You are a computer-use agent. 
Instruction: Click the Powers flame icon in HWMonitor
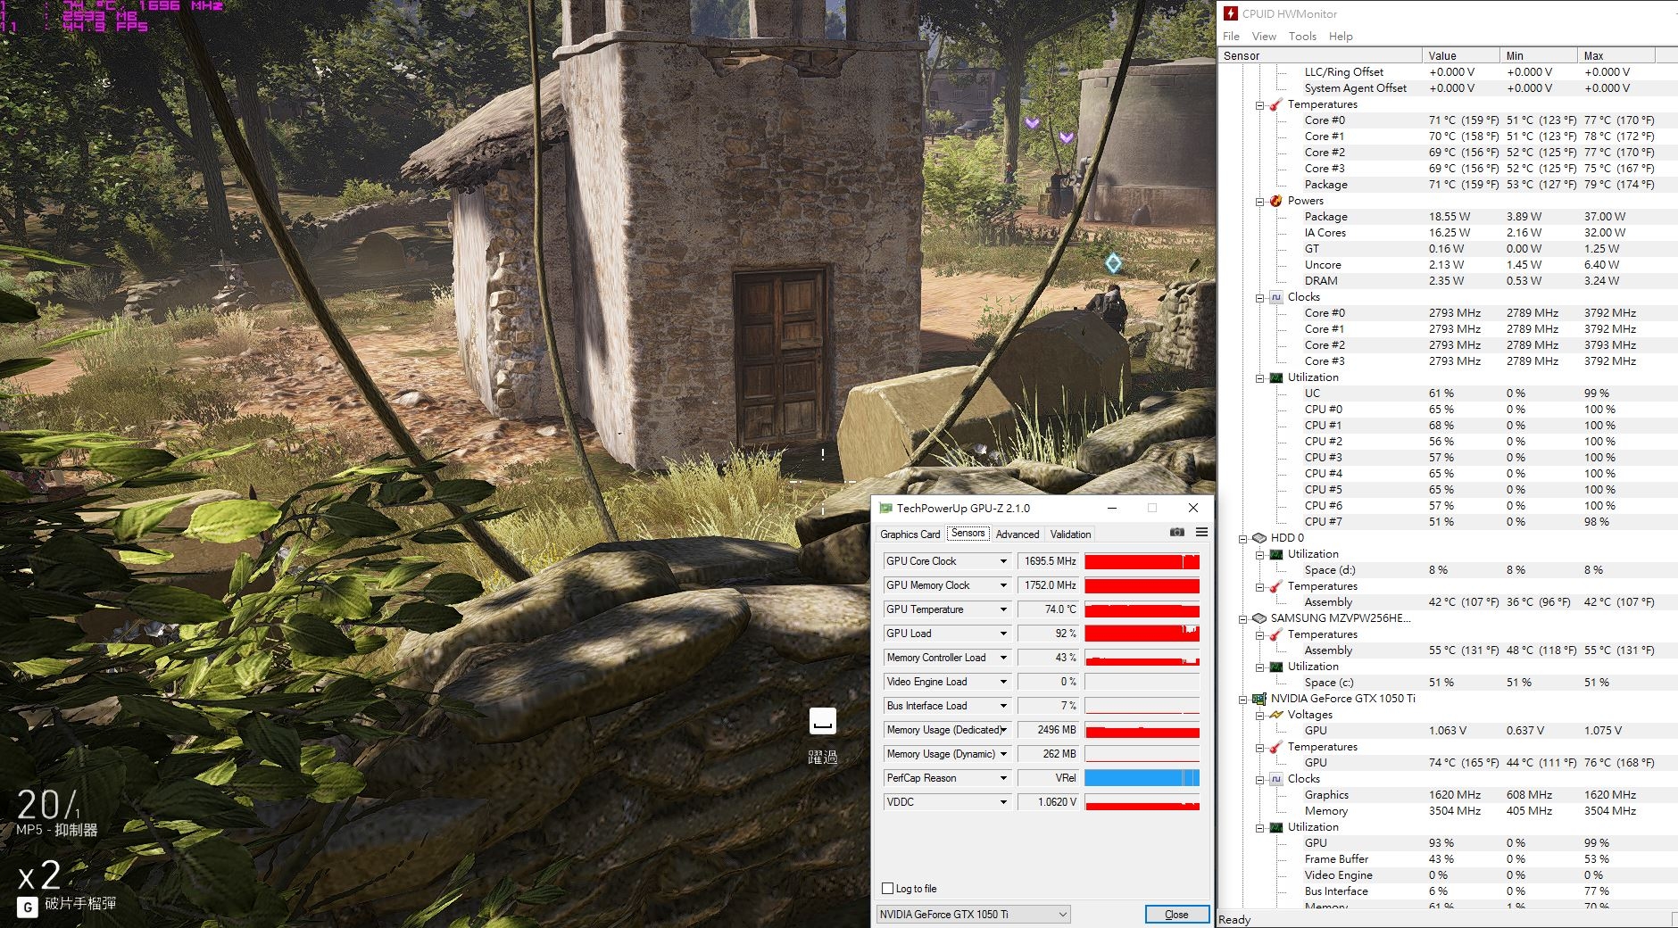click(x=1276, y=201)
